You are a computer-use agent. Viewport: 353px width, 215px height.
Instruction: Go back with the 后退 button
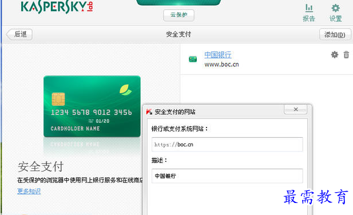click(19, 34)
